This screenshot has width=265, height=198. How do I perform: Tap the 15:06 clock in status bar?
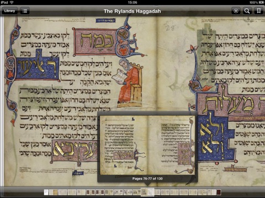coord(132,2)
